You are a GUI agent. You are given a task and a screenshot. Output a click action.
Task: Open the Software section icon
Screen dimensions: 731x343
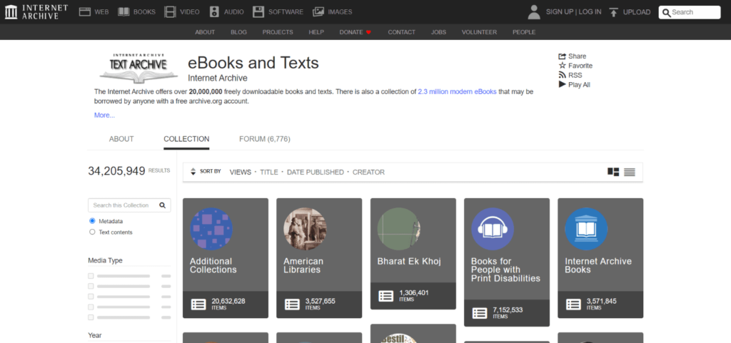[x=258, y=12]
